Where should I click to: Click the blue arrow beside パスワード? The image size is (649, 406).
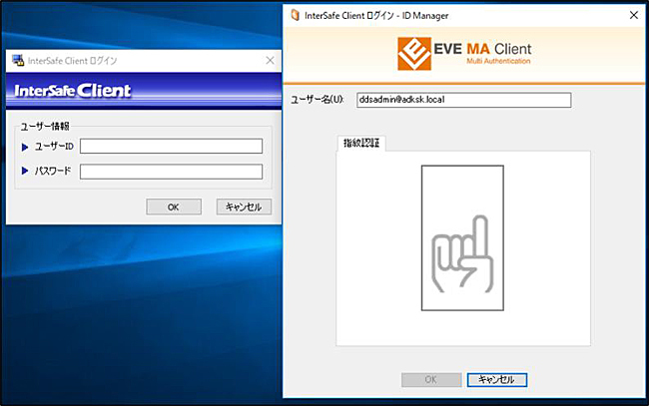pos(26,171)
